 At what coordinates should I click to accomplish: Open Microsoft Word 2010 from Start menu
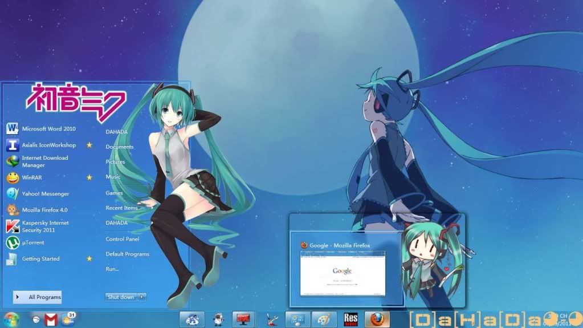tap(48, 129)
